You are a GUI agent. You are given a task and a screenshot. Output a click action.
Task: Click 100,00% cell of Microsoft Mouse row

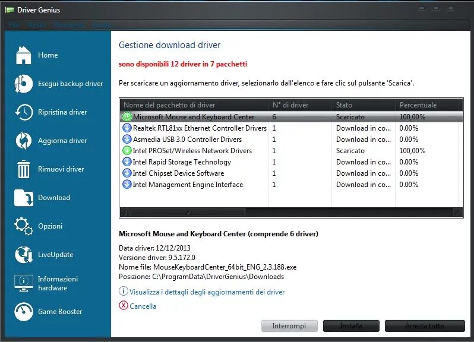click(412, 116)
